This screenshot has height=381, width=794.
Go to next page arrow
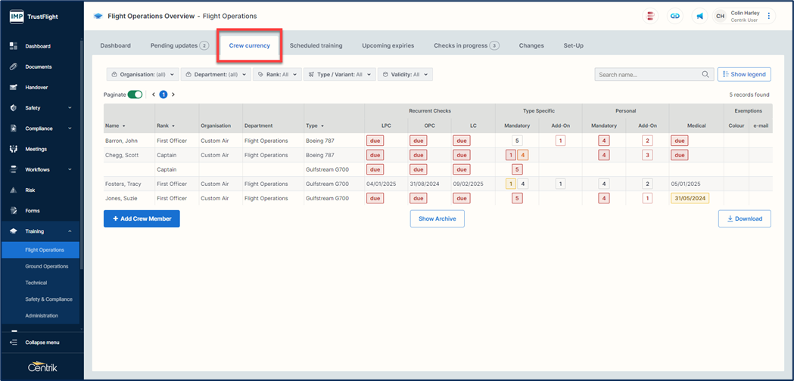(x=173, y=94)
